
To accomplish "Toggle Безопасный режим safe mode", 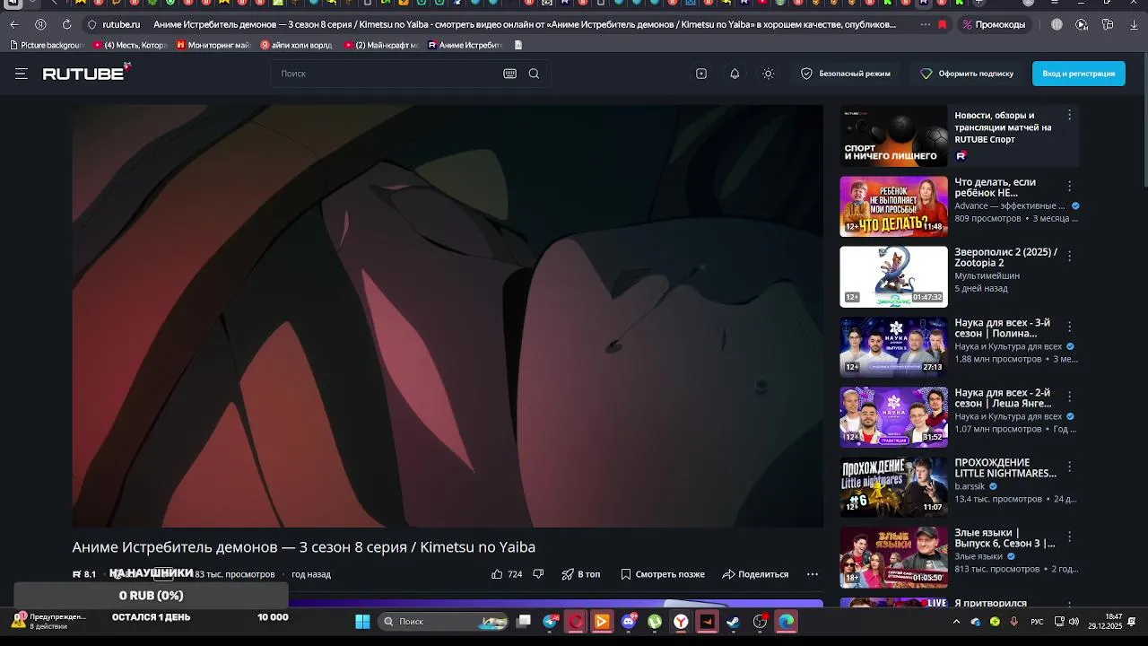I will 846,74.
